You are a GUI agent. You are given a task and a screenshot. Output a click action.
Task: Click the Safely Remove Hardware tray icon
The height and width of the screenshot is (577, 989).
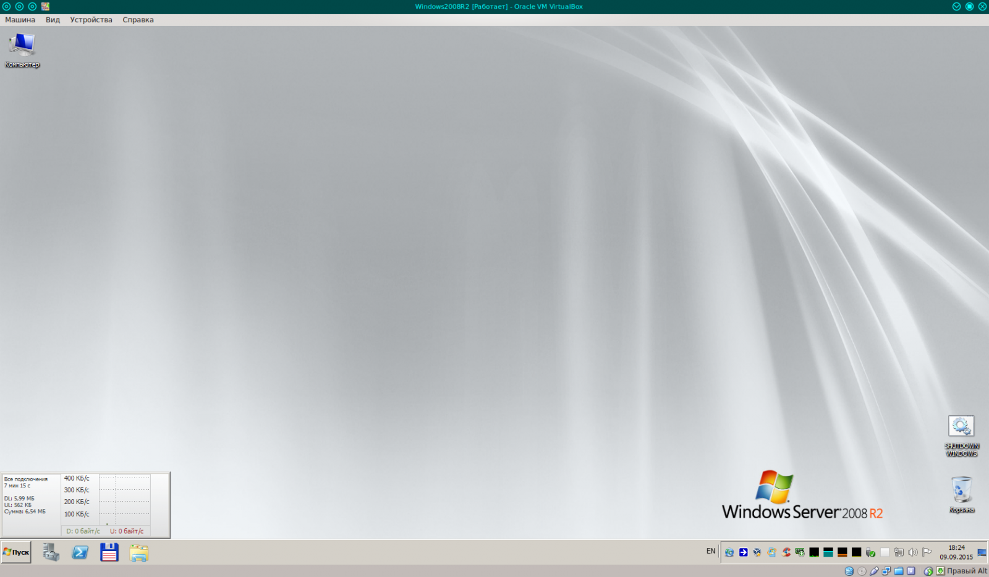pyautogui.click(x=870, y=552)
